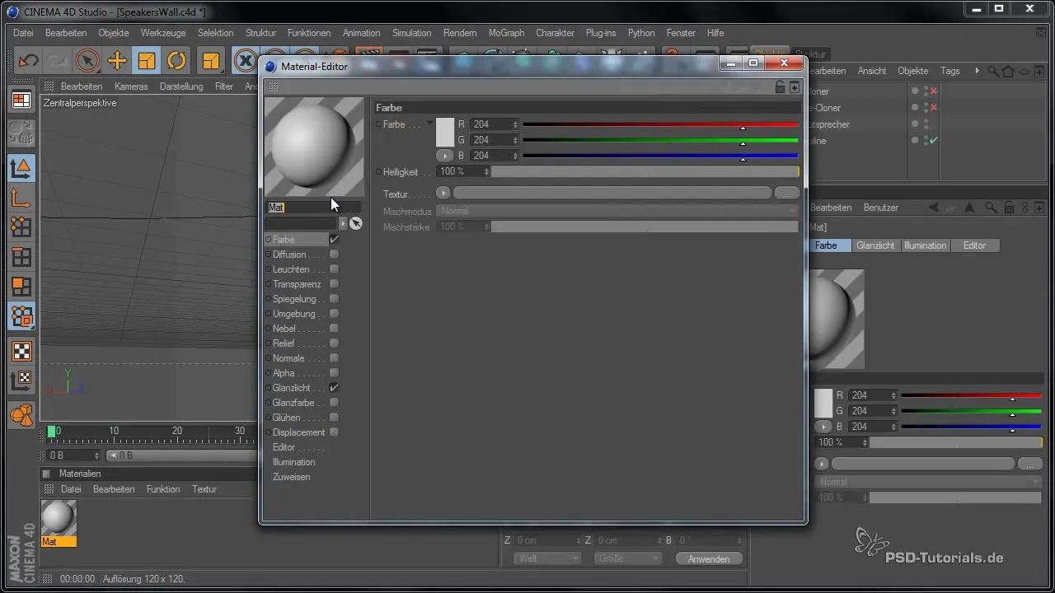1055x593 pixels.
Task: Enable Model mode with the triangle-axis icon
Action: (x=21, y=168)
